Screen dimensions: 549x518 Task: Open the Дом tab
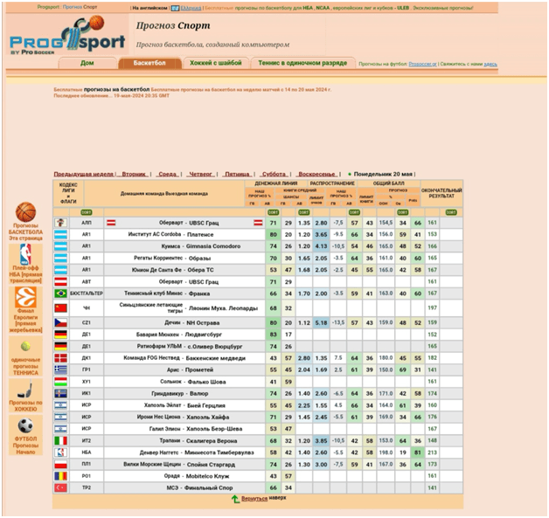click(87, 63)
